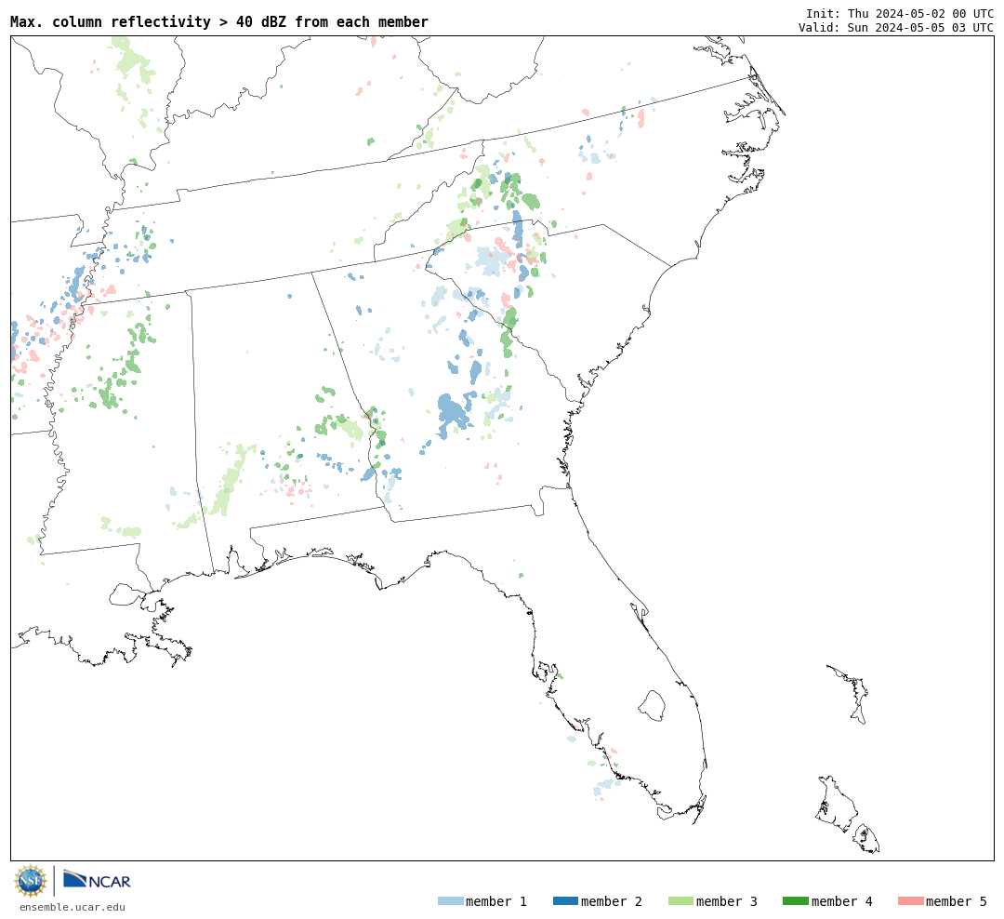Click the member 3 light green swatch
The width and height of the screenshot is (1004, 919).
coord(680,901)
